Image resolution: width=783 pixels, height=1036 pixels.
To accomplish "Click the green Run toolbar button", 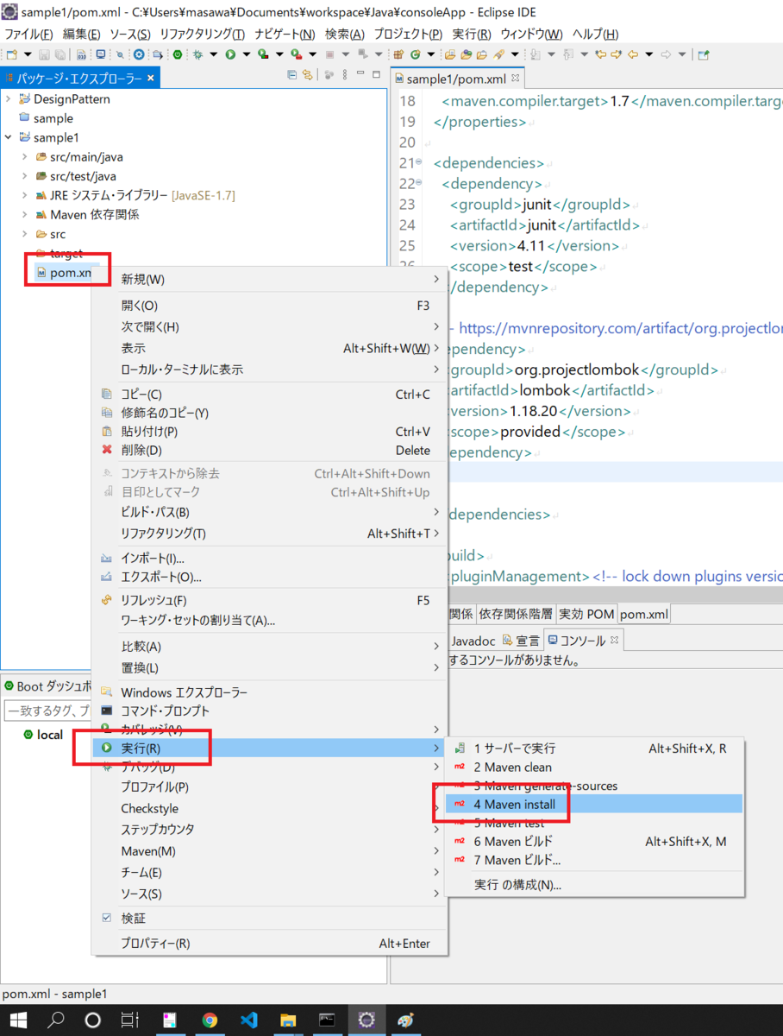I will coord(230,54).
